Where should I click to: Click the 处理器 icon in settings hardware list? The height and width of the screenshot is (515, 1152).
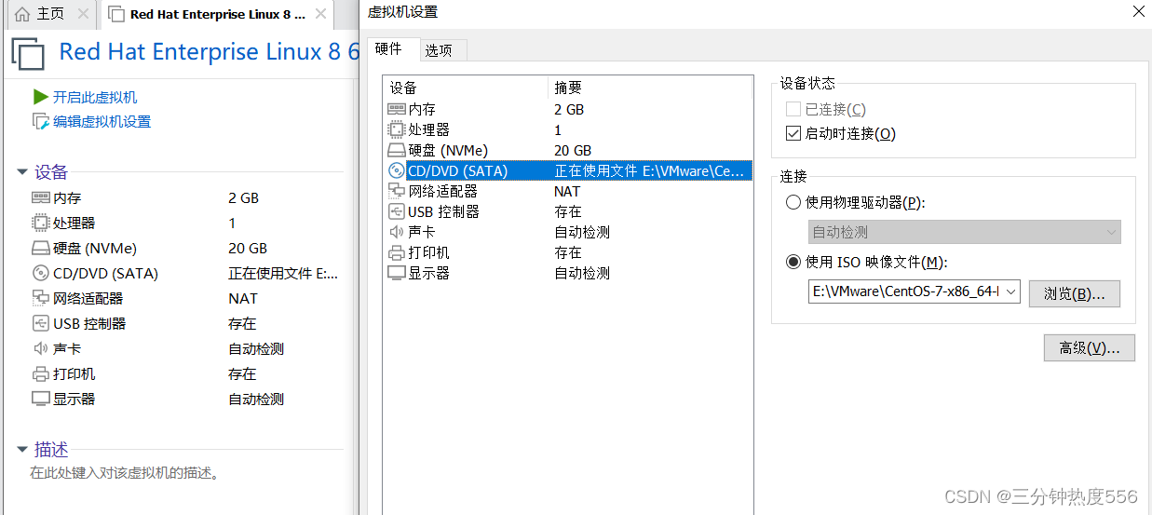[x=397, y=130]
